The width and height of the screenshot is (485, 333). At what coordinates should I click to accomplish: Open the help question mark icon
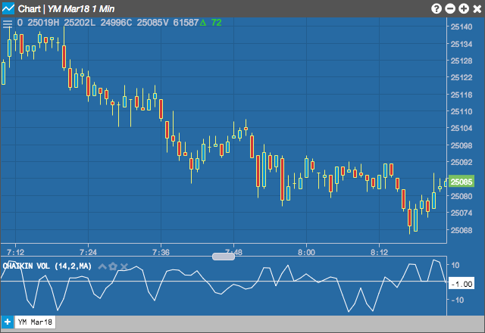[x=436, y=8]
